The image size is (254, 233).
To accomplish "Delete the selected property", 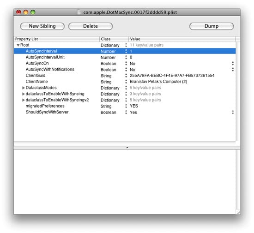I will 91,26.
